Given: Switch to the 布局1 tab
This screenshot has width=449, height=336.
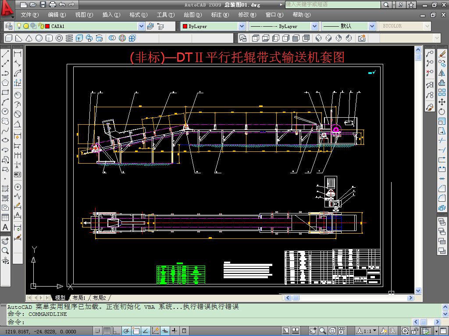Looking at the screenshot, I should click(79, 297).
